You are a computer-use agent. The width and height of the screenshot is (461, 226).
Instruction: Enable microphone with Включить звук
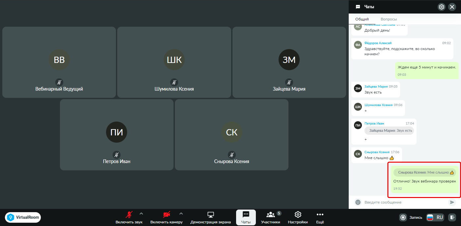[129, 218]
